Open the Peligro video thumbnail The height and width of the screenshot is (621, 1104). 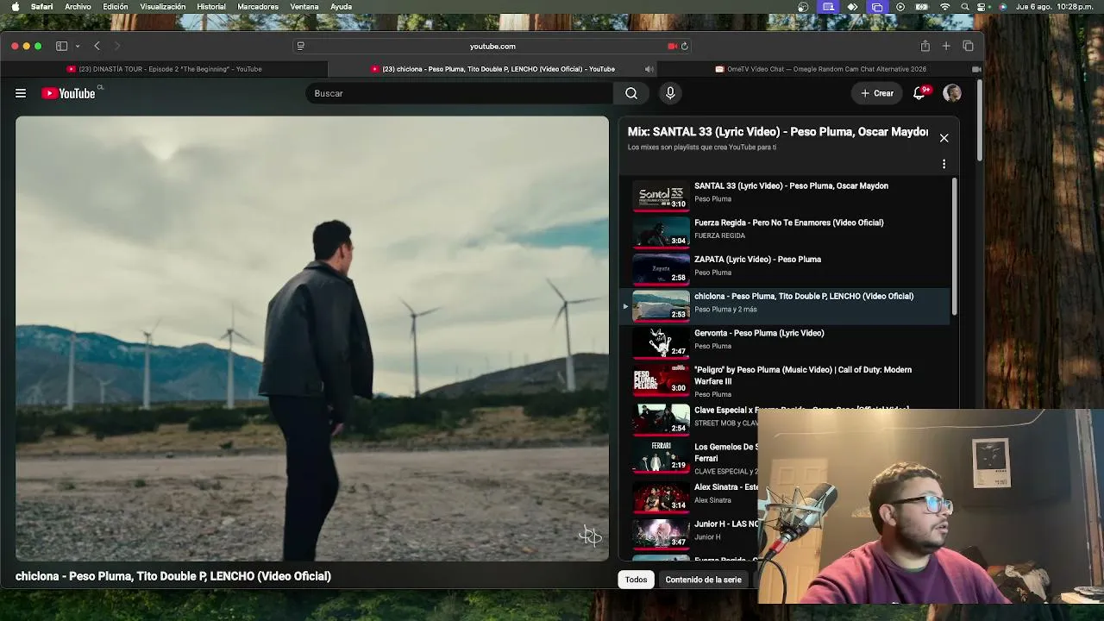pyautogui.click(x=662, y=379)
